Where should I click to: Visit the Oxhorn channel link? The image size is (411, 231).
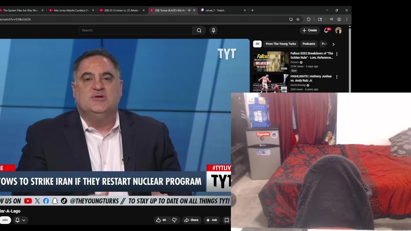(295, 62)
